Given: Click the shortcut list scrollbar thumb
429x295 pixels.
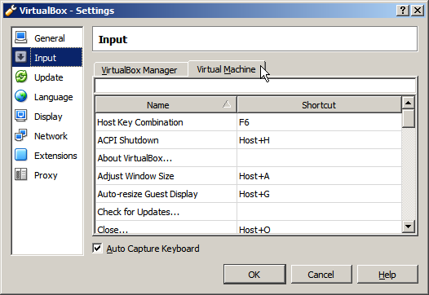Looking at the screenshot, I should click(409, 118).
